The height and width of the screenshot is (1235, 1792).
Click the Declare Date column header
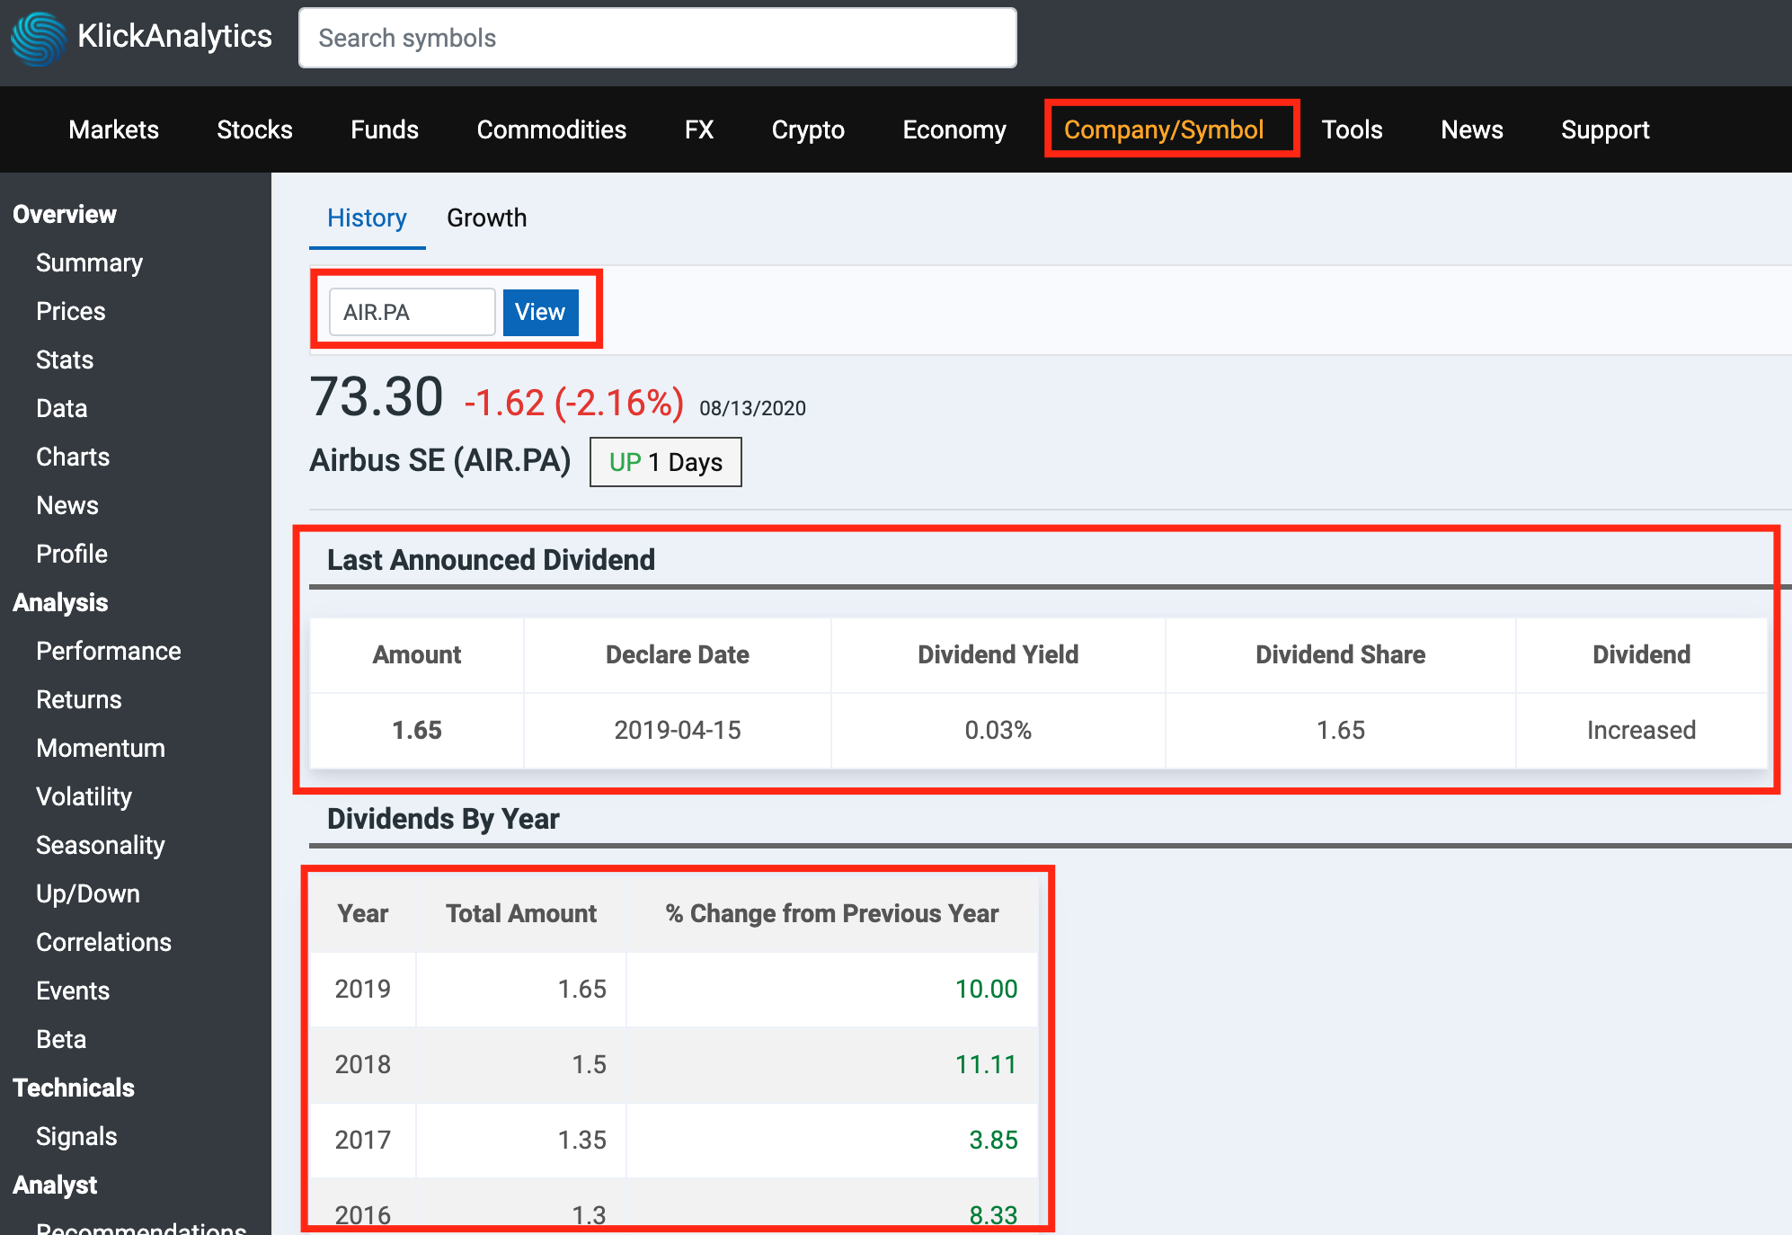pos(678,654)
